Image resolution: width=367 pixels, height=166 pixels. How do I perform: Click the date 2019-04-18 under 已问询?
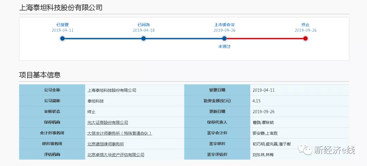click(x=143, y=30)
